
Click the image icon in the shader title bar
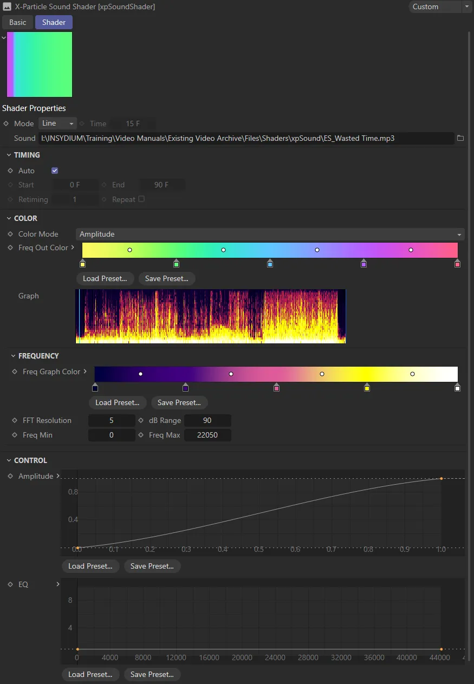tap(7, 6)
